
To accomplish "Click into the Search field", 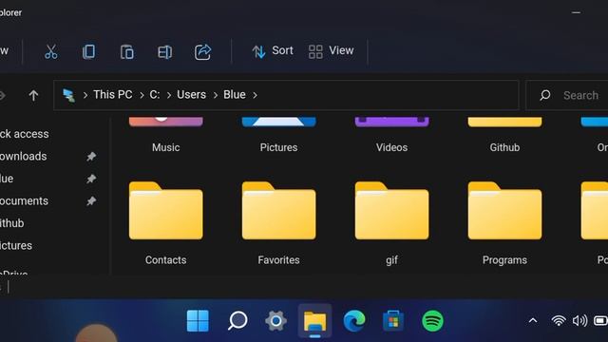I will [567, 95].
